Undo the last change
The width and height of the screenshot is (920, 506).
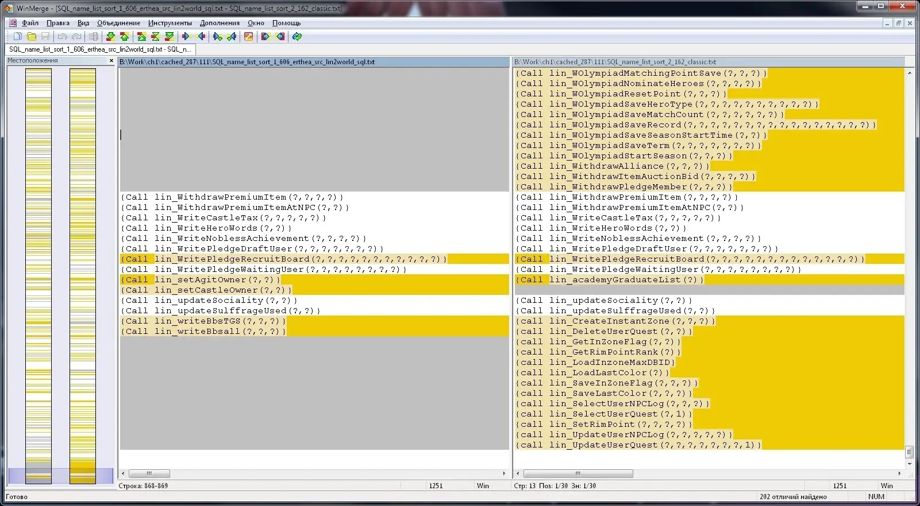click(63, 37)
